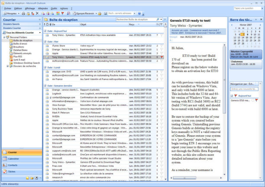Click the 'Réorganiser par : Éch...' header

coord(243,84)
